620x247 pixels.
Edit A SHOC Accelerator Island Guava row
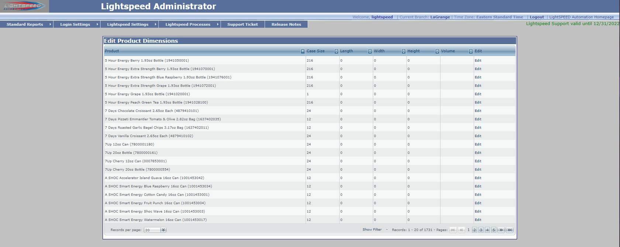[x=478, y=178]
